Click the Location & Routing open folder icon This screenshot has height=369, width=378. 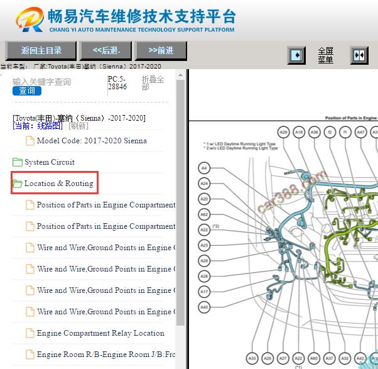pos(18,184)
